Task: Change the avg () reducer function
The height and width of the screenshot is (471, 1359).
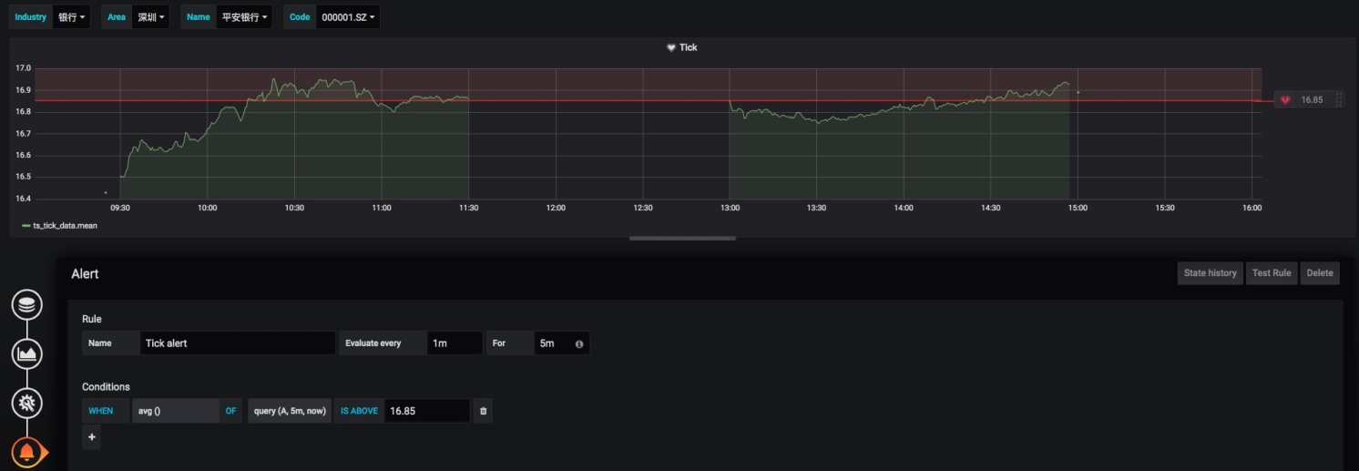Action: pos(176,411)
